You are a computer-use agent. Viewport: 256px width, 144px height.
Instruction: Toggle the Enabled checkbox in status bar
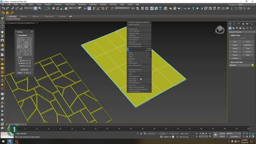[170, 137]
